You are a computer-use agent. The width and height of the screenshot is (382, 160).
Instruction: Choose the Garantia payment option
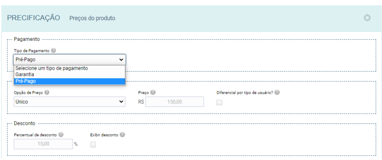pyautogui.click(x=70, y=74)
